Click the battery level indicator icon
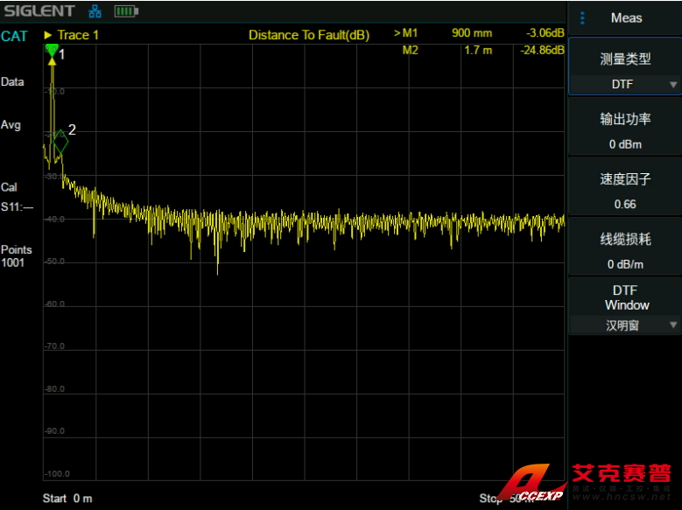The height and width of the screenshot is (510, 682). click(x=126, y=12)
